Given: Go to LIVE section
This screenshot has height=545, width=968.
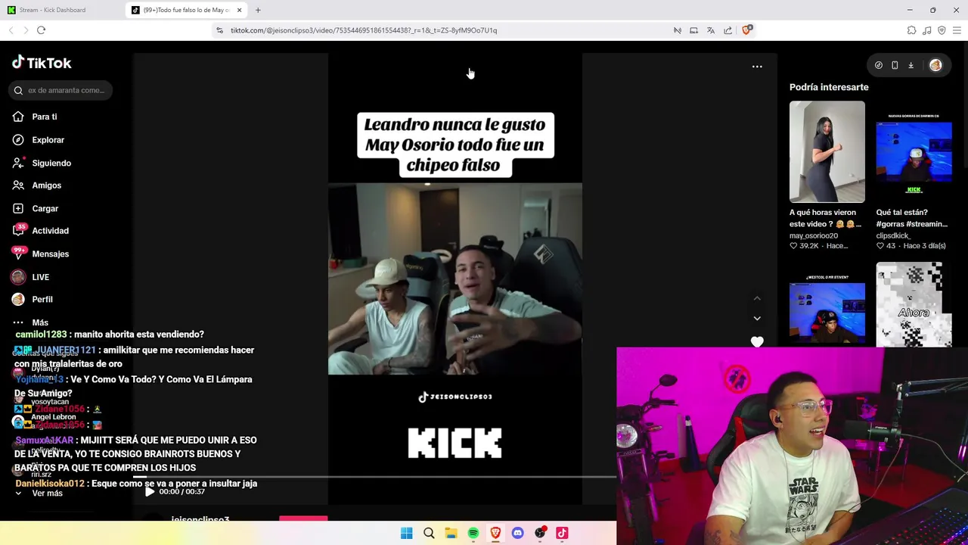Looking at the screenshot, I should point(31,277).
